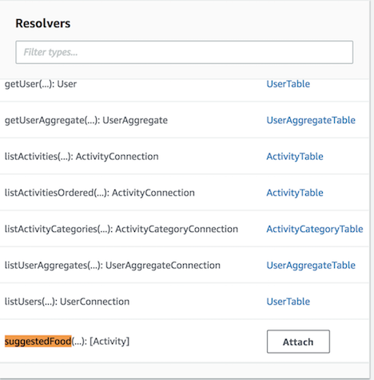Open the ActivityCategoryTable data source link

click(315, 229)
